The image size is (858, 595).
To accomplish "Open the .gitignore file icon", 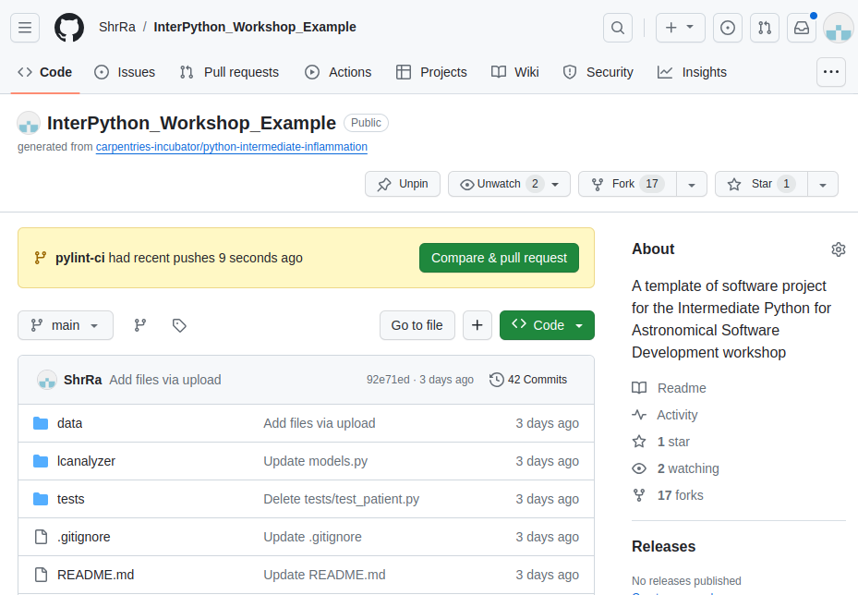I will pos(41,537).
